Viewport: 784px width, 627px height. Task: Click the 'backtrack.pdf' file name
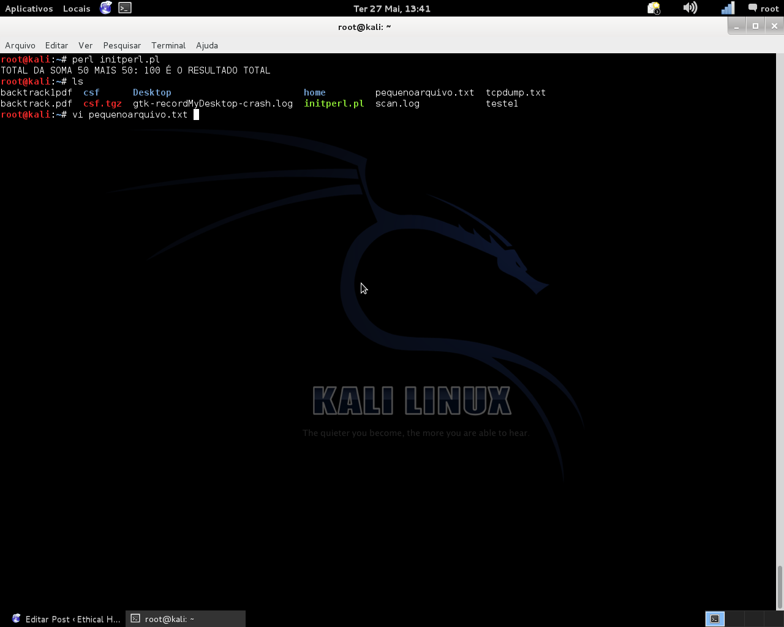pyautogui.click(x=36, y=103)
